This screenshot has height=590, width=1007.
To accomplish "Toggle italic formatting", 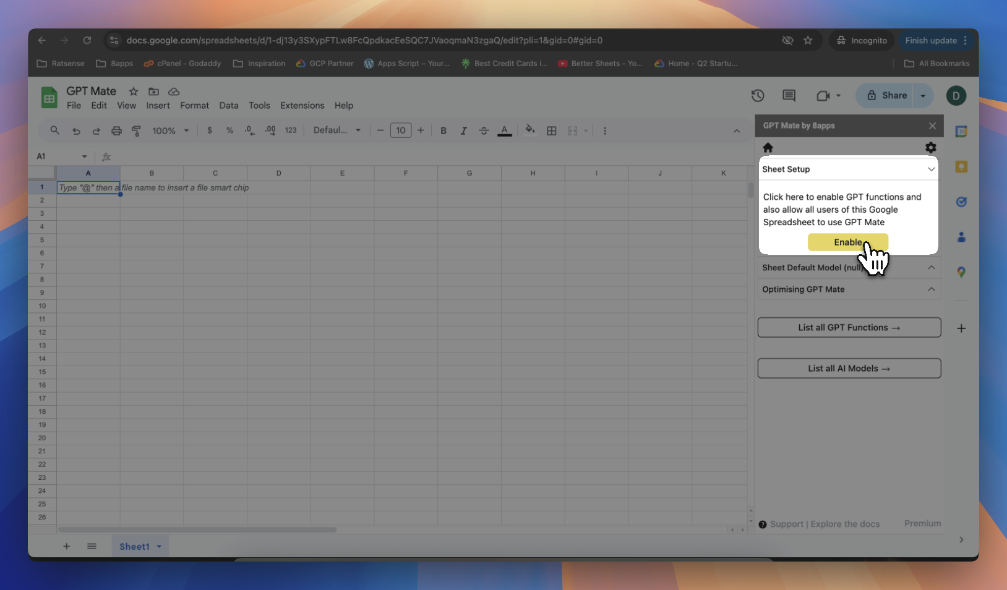I will click(463, 130).
